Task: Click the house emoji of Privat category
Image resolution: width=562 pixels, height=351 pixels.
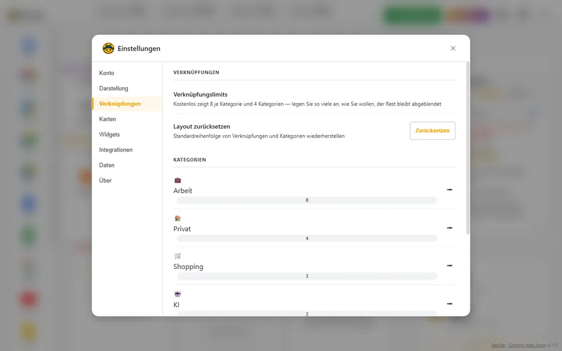Action: (178, 218)
